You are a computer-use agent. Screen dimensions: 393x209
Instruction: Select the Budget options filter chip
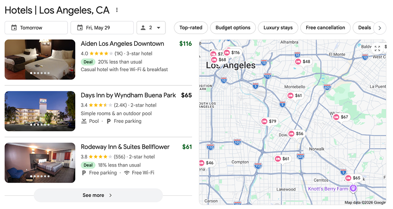tap(233, 28)
